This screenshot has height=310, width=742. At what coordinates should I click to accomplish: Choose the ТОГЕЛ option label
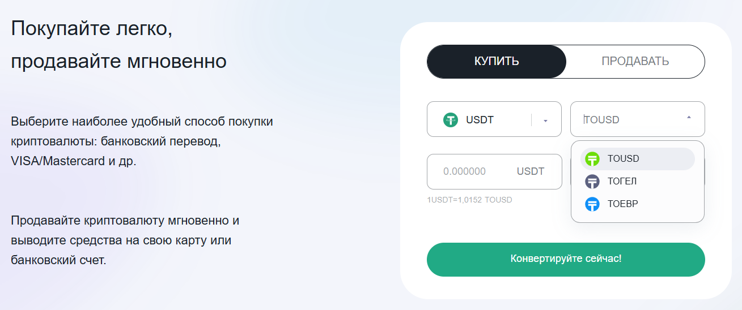point(622,182)
